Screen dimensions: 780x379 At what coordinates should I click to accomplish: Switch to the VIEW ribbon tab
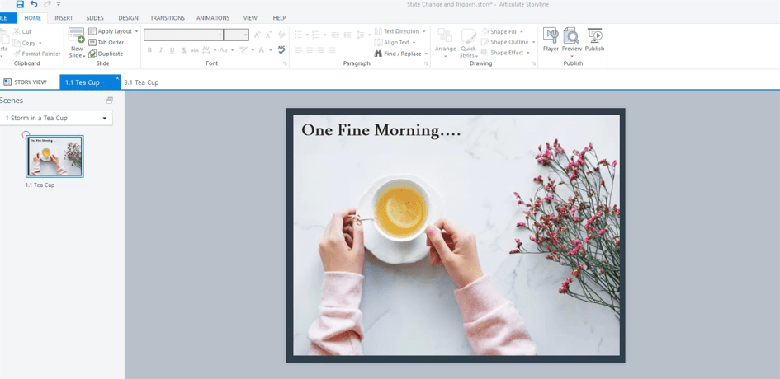(x=250, y=18)
